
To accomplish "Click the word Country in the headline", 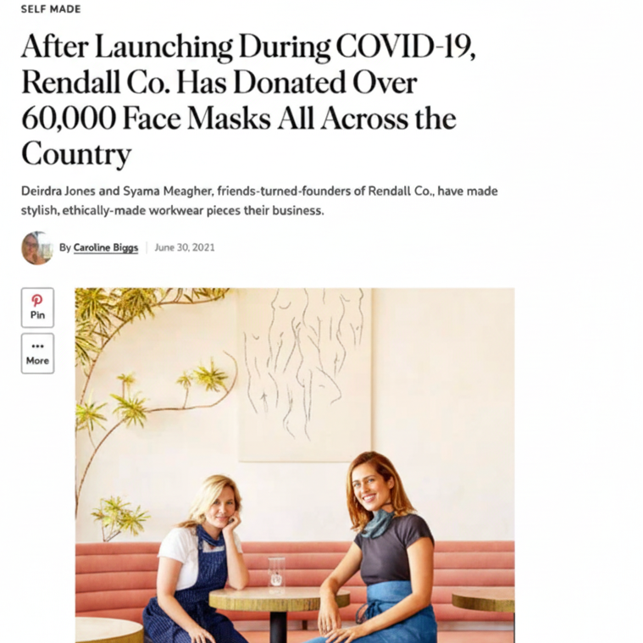I will click(x=76, y=154).
